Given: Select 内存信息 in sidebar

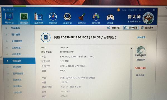Looking at the screenshot, I should pyautogui.click(x=16, y=54).
